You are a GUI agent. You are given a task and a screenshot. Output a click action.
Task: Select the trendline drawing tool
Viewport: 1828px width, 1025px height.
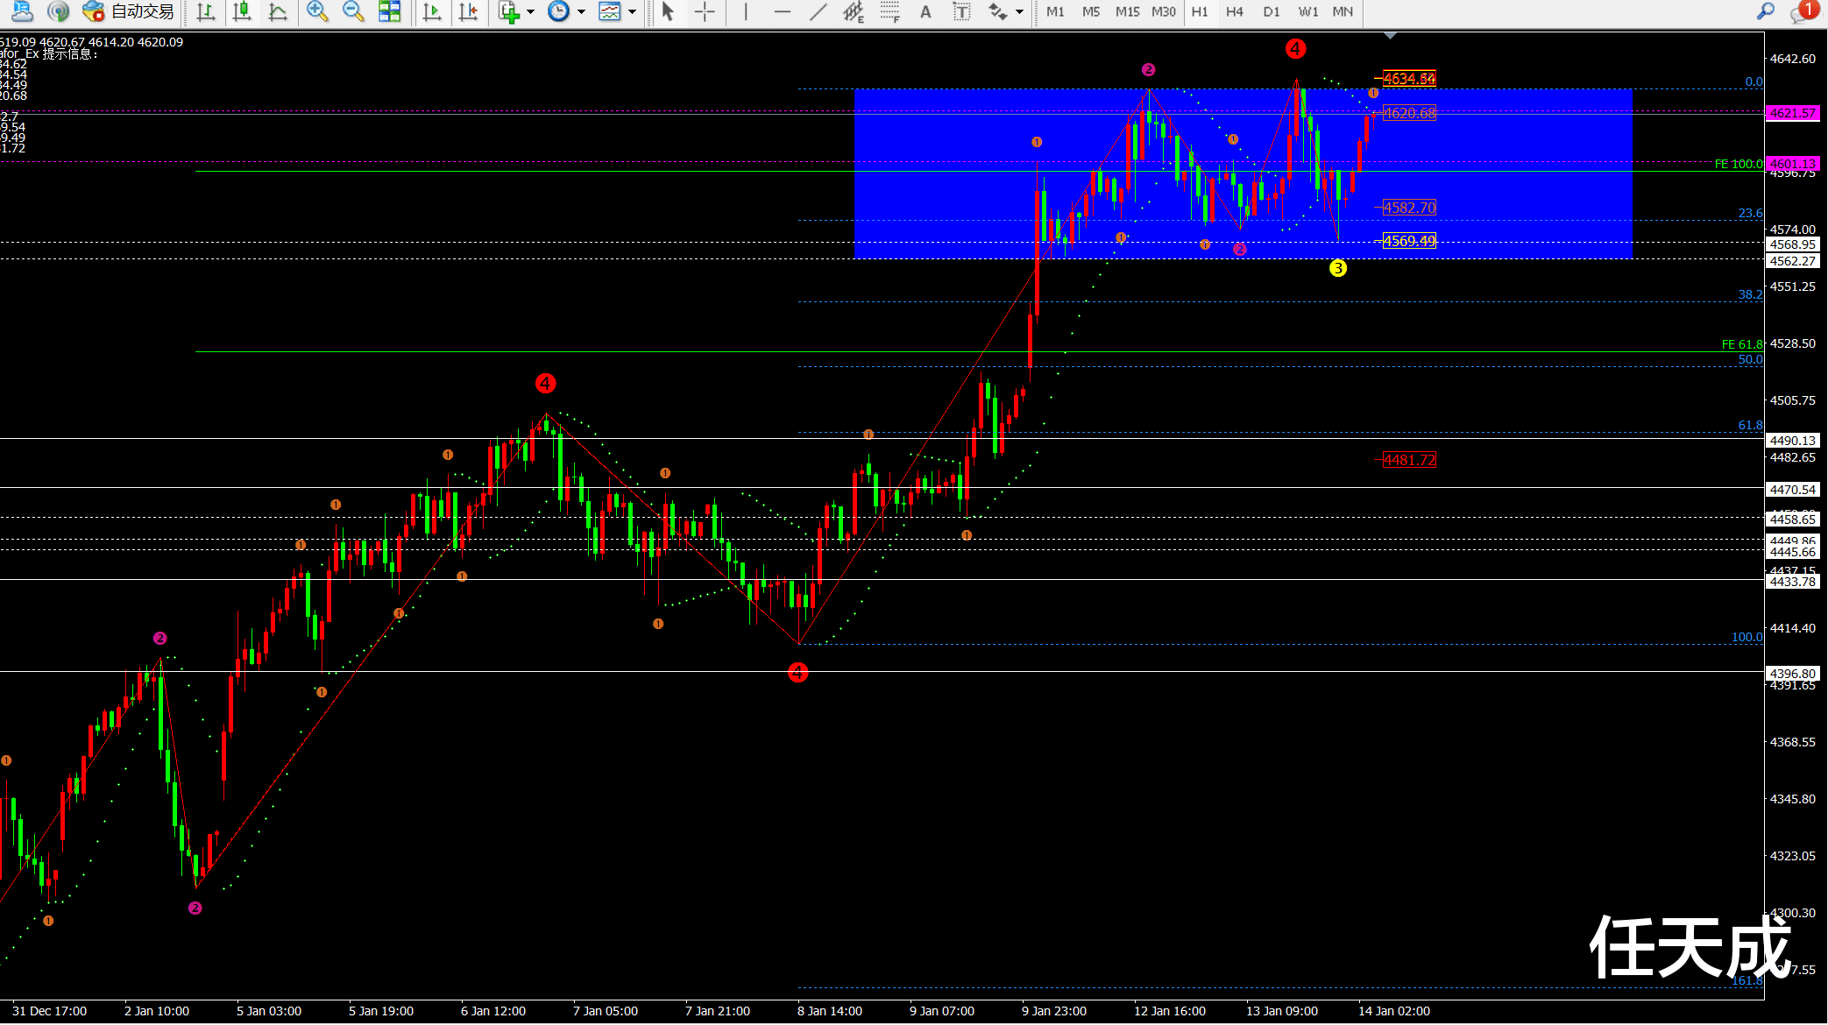click(818, 11)
